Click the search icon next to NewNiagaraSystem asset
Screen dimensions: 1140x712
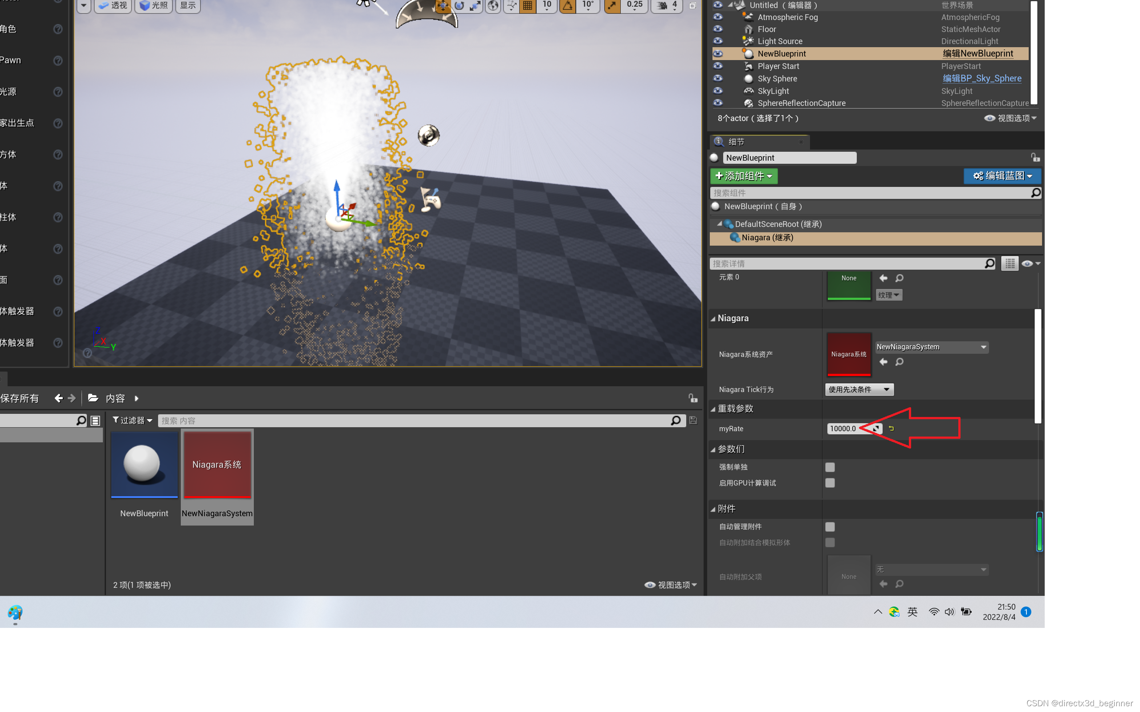point(899,362)
